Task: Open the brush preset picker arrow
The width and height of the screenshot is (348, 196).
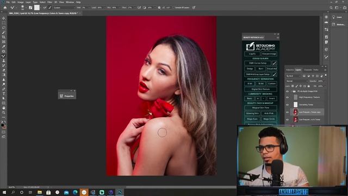Action: point(26,8)
